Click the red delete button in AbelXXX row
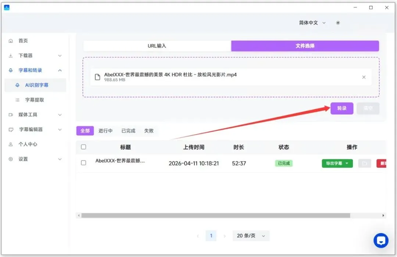The width and height of the screenshot is (397, 257). click(381, 163)
